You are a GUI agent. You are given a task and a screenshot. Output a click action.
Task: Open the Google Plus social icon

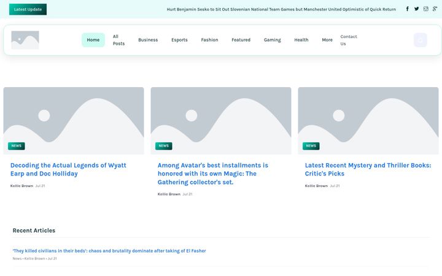(x=435, y=9)
